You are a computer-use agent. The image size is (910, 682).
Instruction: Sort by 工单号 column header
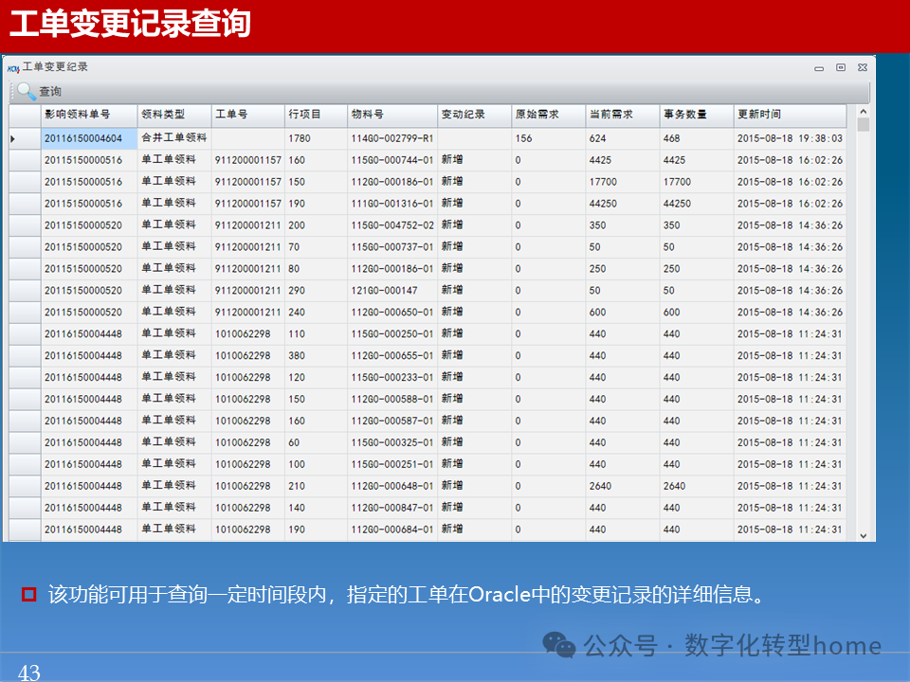[x=247, y=115]
